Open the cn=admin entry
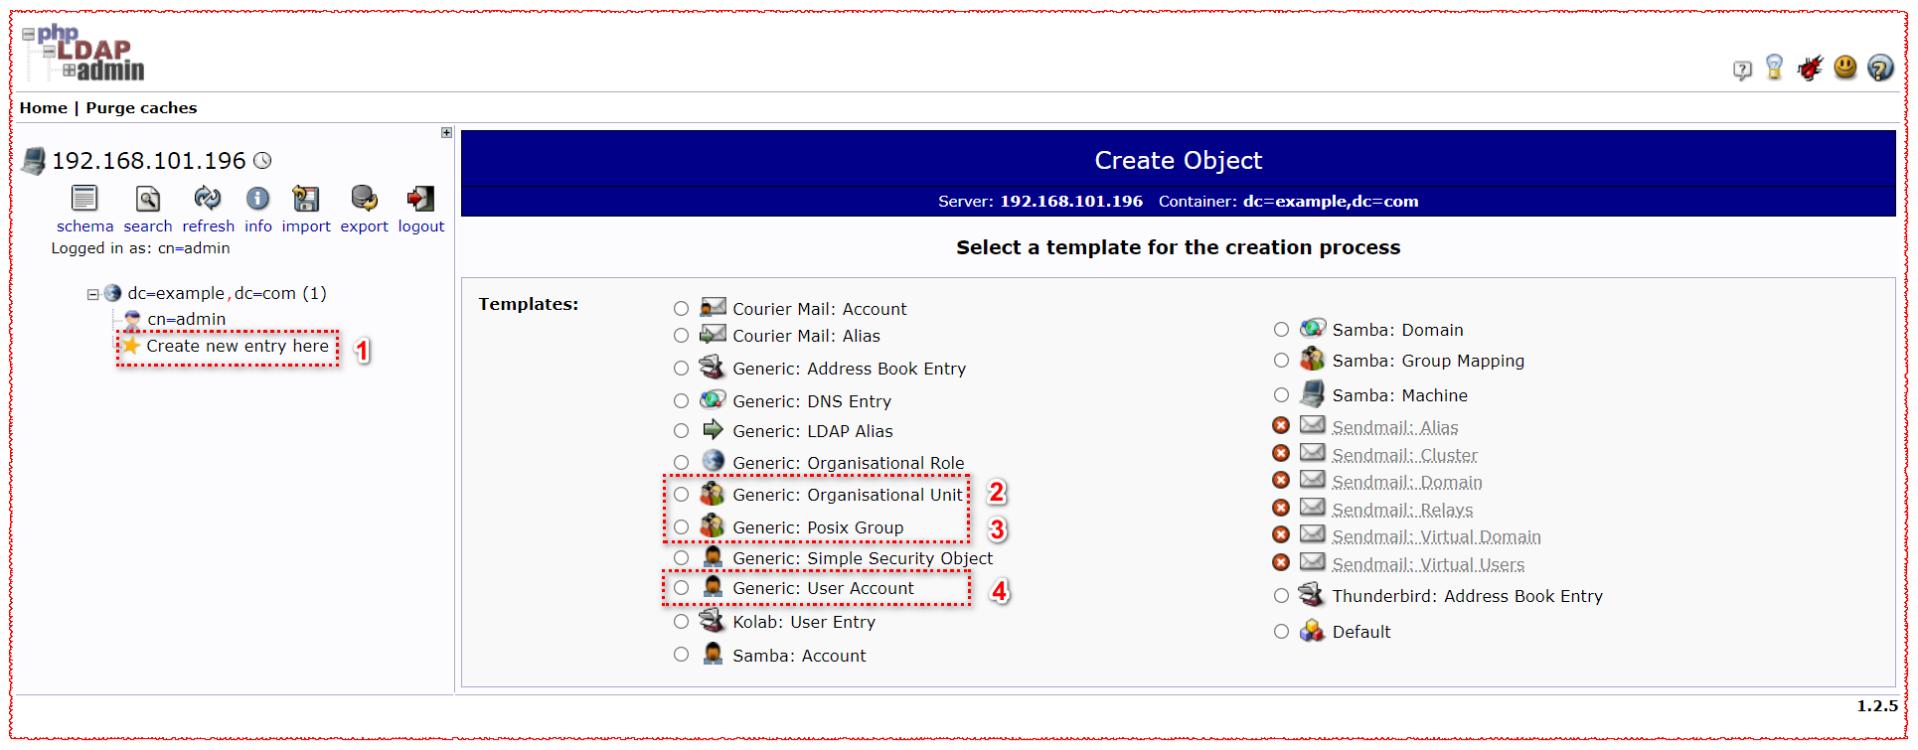Screen dimensions: 1918x750 click(187, 319)
